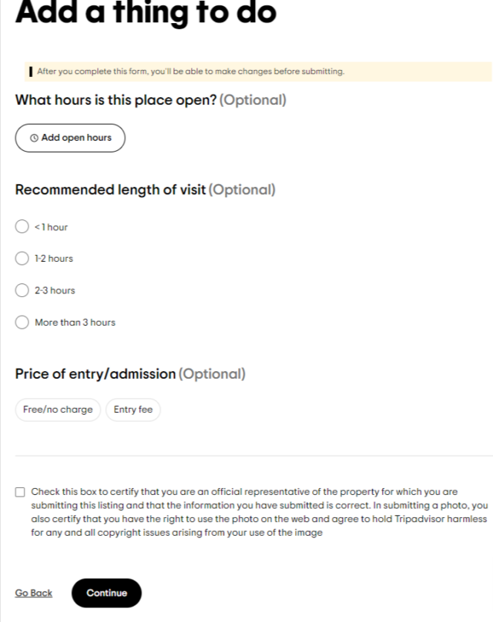Pick "More than 3 hours" for length of visit

22,322
